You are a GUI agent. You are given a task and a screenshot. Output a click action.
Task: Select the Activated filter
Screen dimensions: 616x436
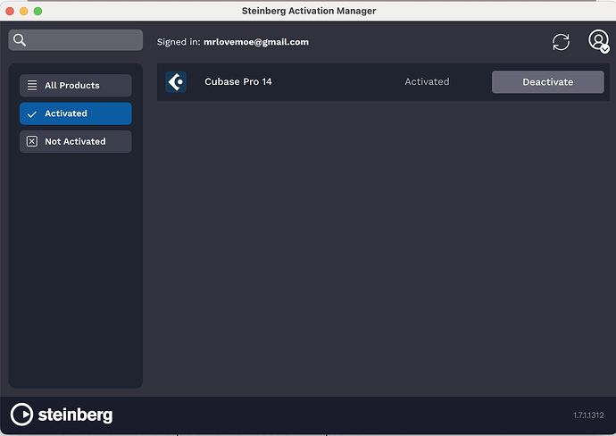click(x=75, y=113)
